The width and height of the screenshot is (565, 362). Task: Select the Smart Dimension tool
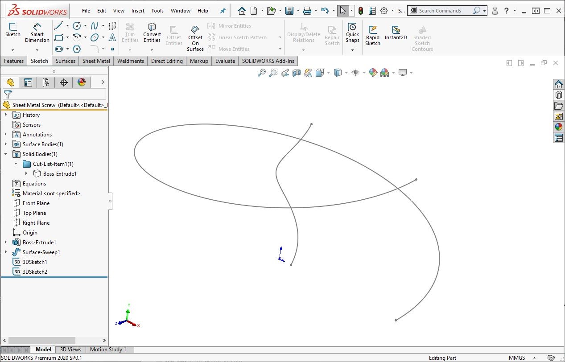click(37, 33)
